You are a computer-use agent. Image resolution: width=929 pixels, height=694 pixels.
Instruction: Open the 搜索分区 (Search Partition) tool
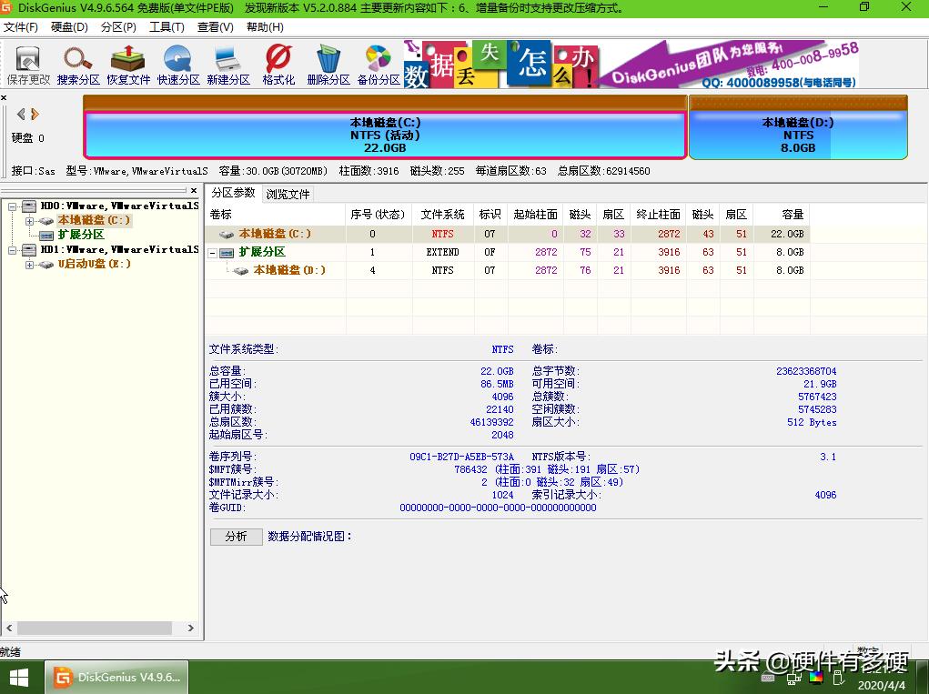(77, 64)
